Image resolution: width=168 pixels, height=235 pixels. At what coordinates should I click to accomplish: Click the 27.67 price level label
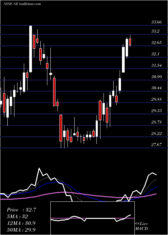(157, 144)
